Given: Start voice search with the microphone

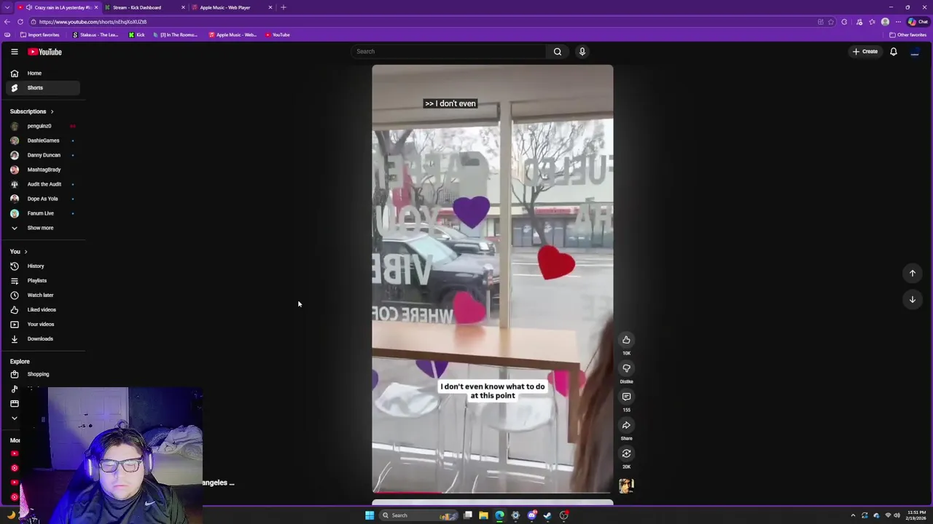Looking at the screenshot, I should pyautogui.click(x=582, y=52).
